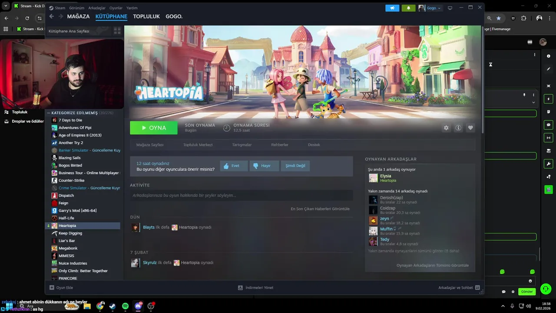The width and height of the screenshot is (556, 313).
Task: Open Mağaza Sayfası link
Action: 150,145
